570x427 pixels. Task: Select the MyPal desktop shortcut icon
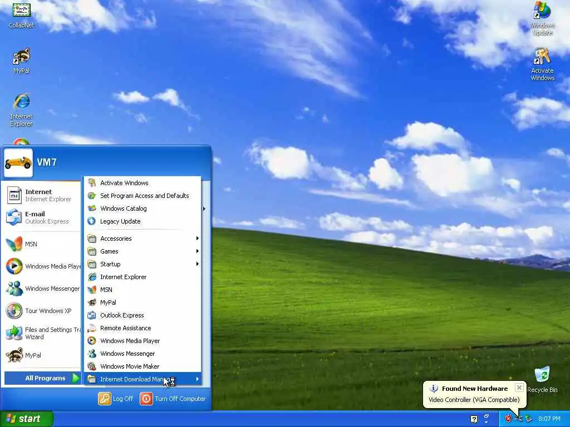pos(22,61)
